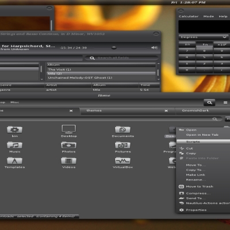Choose Send To... in context menu
This screenshot has height=230, width=230.
203,198
